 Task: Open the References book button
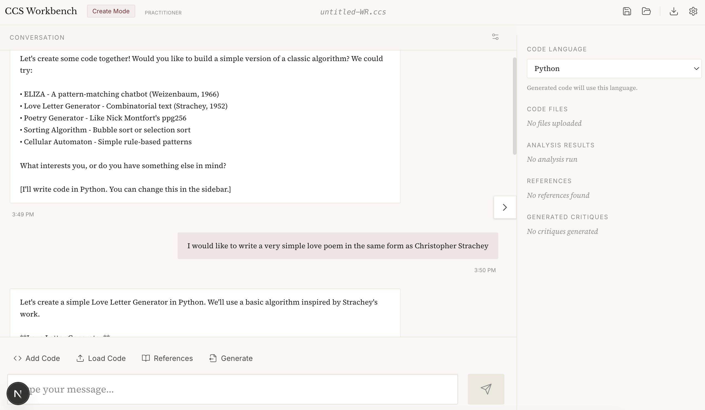coord(167,358)
